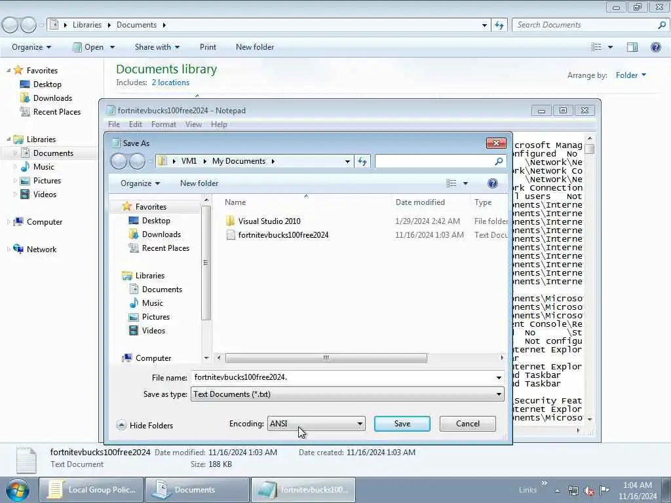Toggle preview pane icon in Explorer
671x503 pixels.
click(x=632, y=47)
